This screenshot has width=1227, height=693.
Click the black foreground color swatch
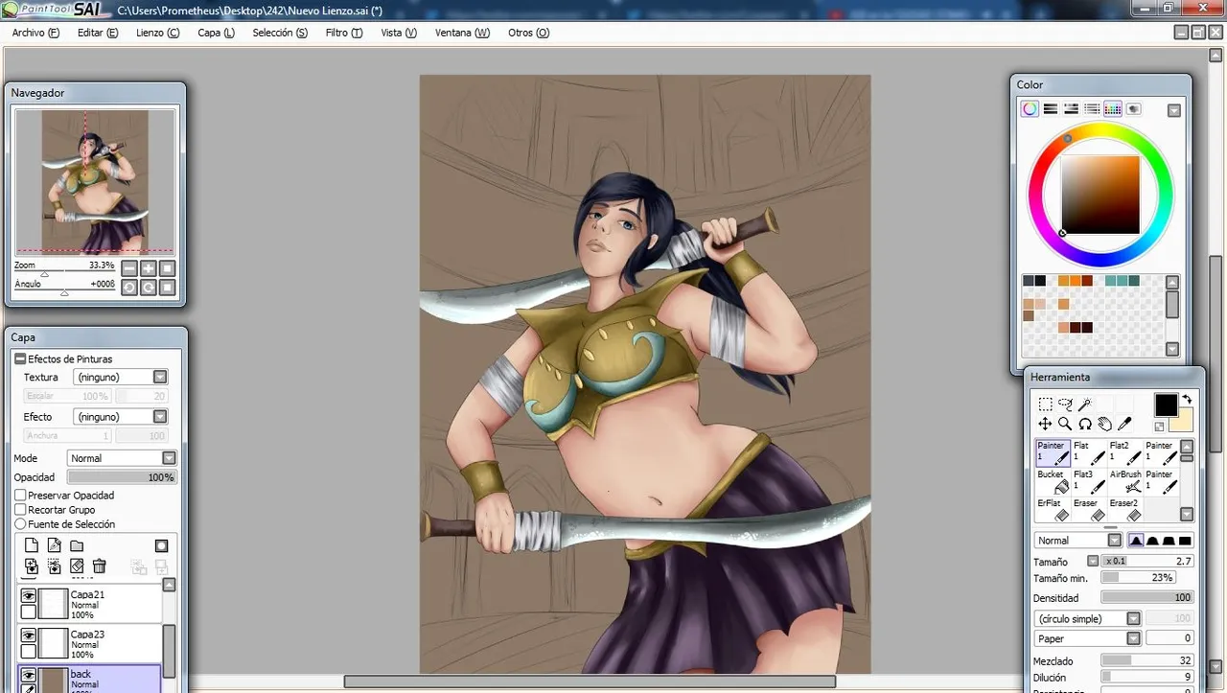tap(1166, 404)
